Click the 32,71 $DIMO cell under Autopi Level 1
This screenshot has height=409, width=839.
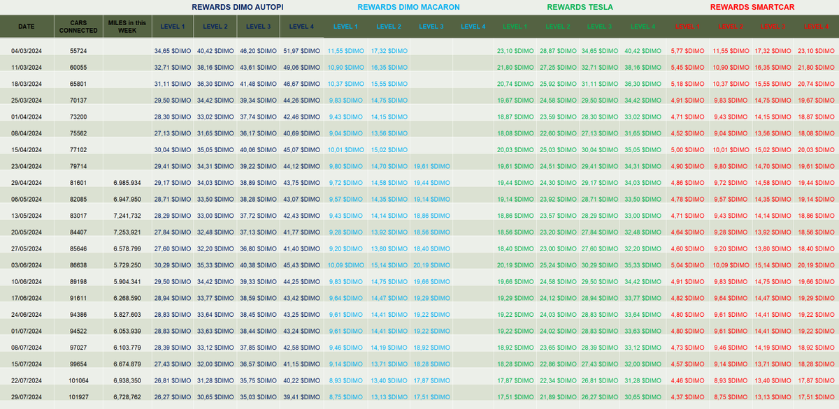point(173,68)
